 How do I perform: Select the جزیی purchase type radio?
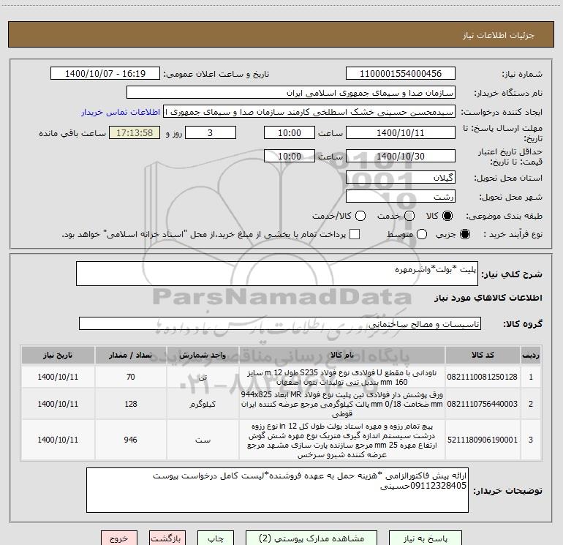pos(464,234)
